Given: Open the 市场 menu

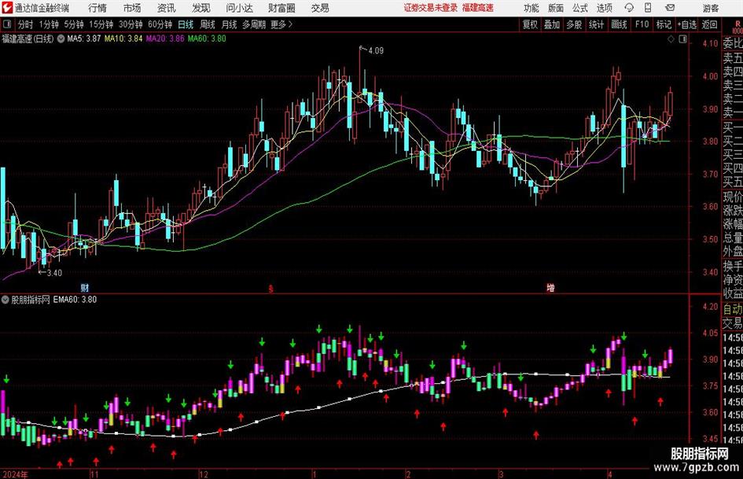Looking at the screenshot, I should tap(132, 8).
